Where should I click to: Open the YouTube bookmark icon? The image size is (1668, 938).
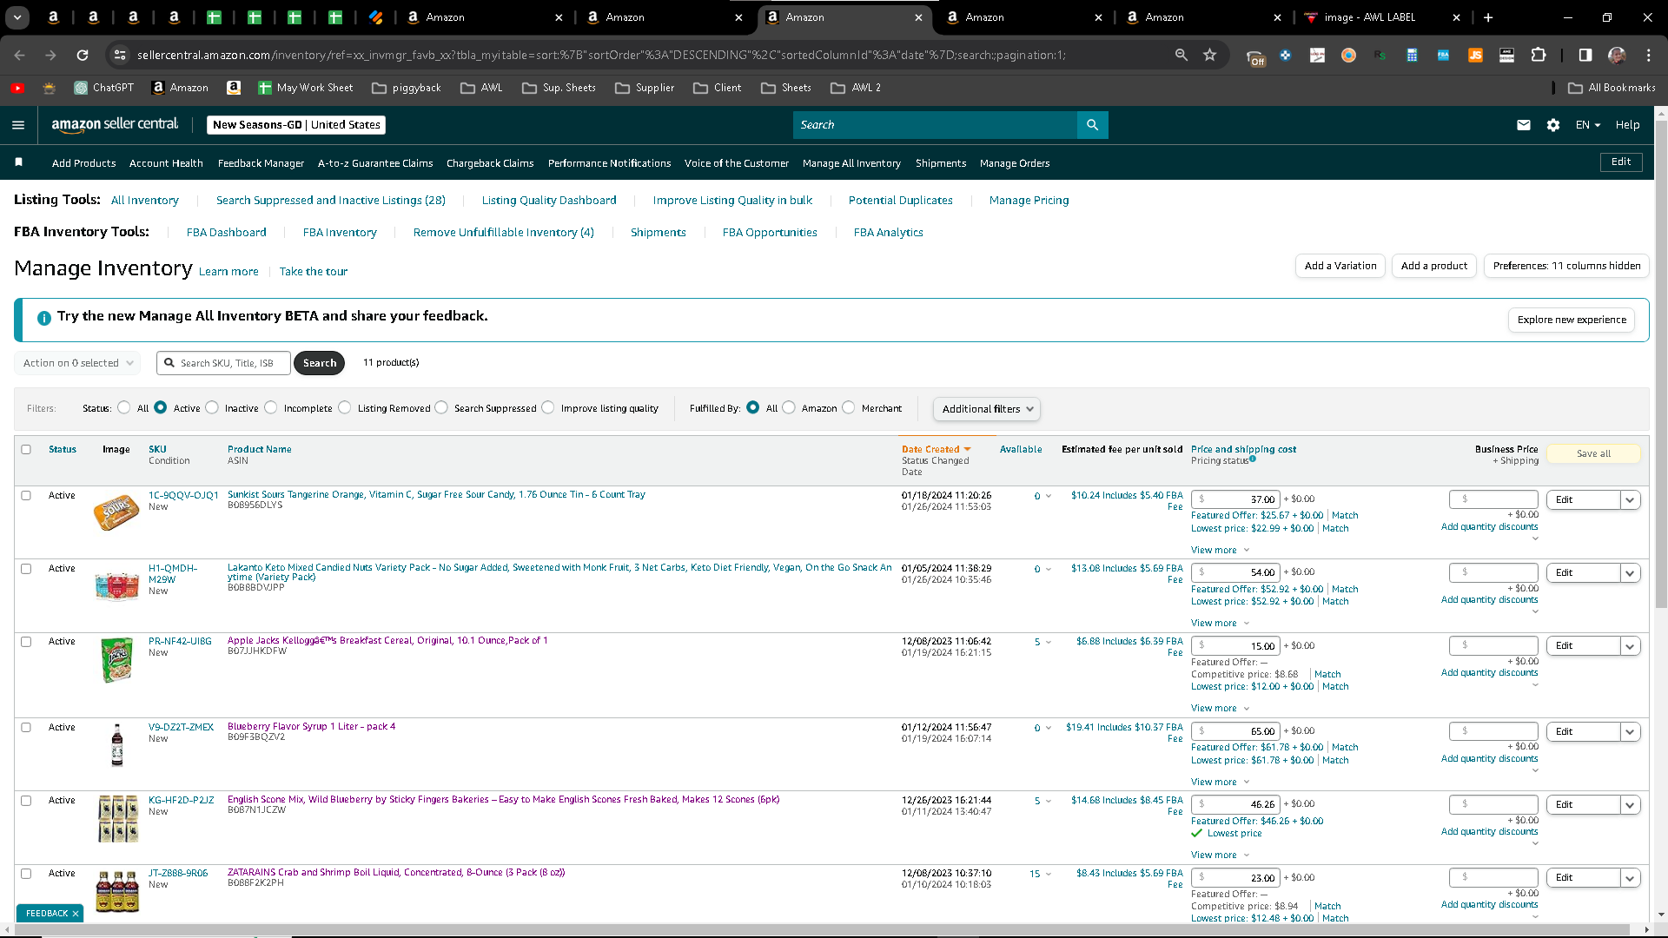(17, 88)
